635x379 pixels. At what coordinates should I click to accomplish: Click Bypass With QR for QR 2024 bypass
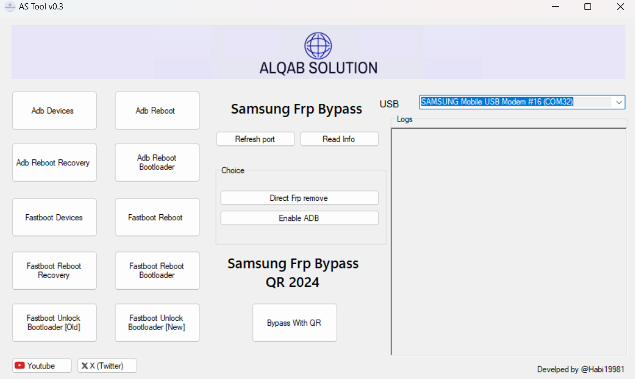(x=294, y=322)
